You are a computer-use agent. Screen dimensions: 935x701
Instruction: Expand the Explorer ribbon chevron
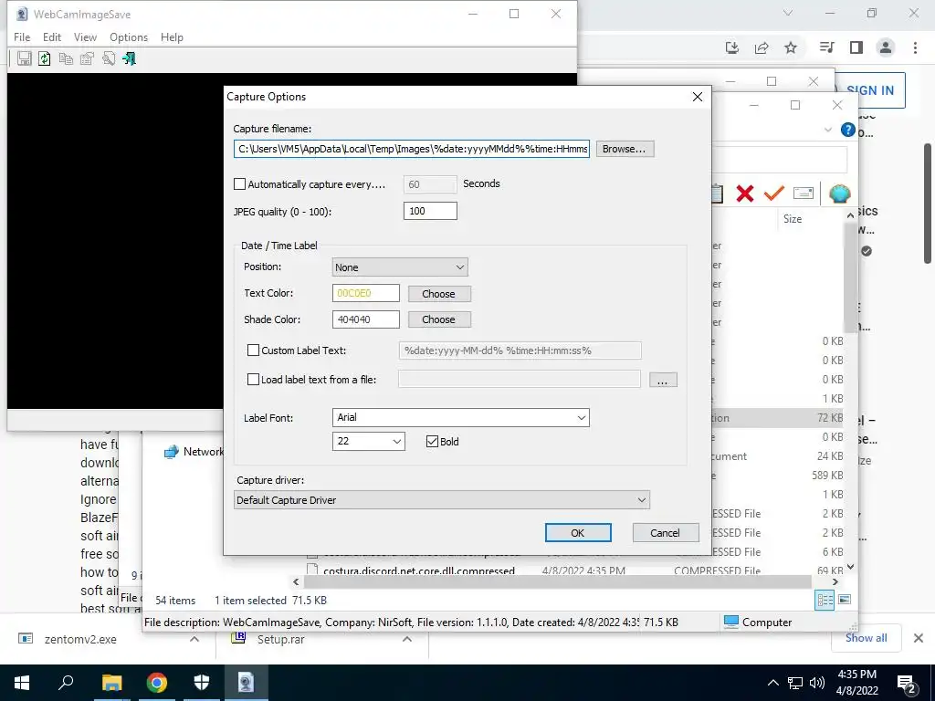[827, 130]
